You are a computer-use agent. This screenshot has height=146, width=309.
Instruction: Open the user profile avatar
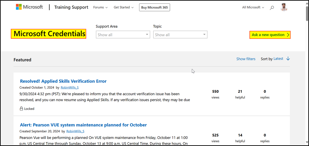[x=284, y=7]
